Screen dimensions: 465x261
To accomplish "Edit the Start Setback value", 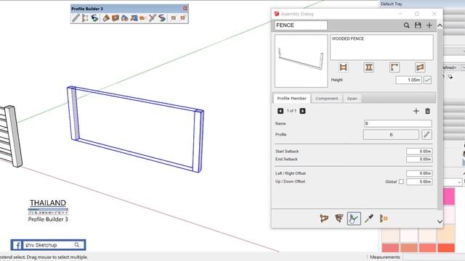I will click(x=419, y=152).
